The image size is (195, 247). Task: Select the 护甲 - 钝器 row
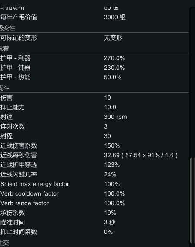[x=94, y=68]
